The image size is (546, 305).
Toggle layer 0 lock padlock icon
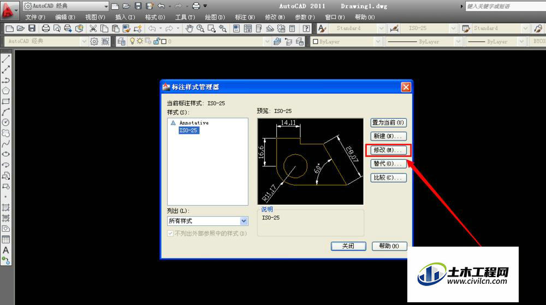coord(156,41)
